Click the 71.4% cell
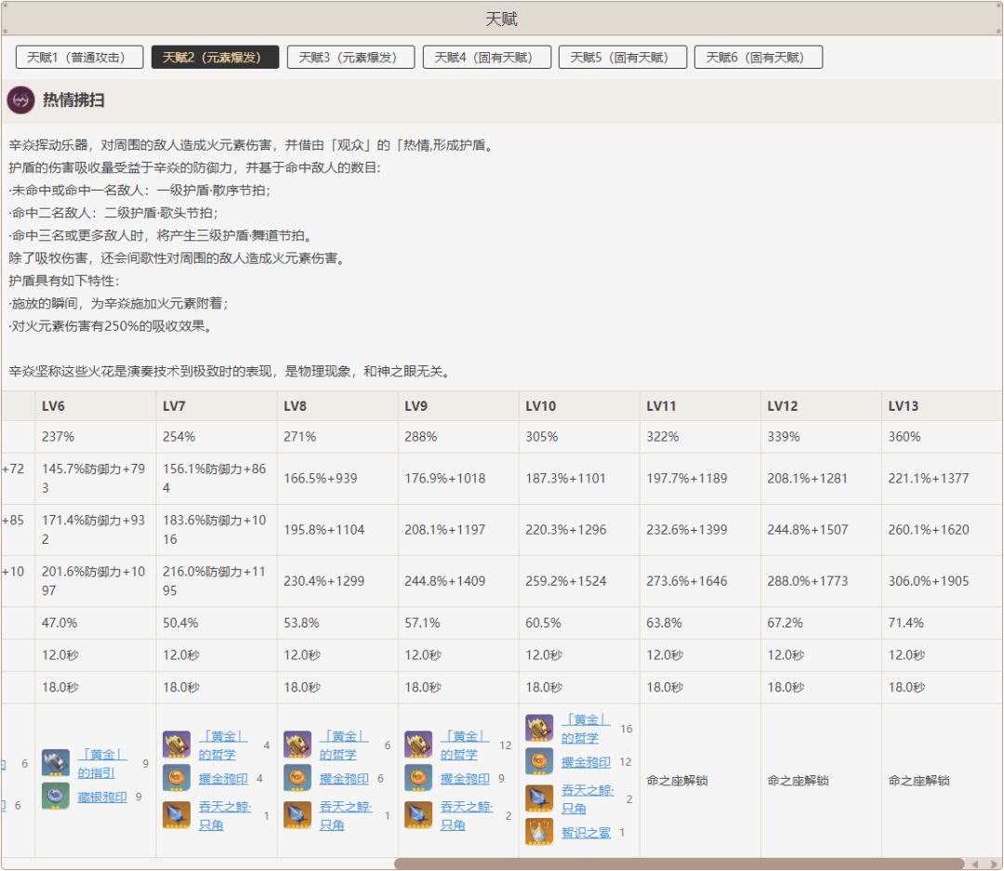Screen dimensions: 1004x871 942,623
